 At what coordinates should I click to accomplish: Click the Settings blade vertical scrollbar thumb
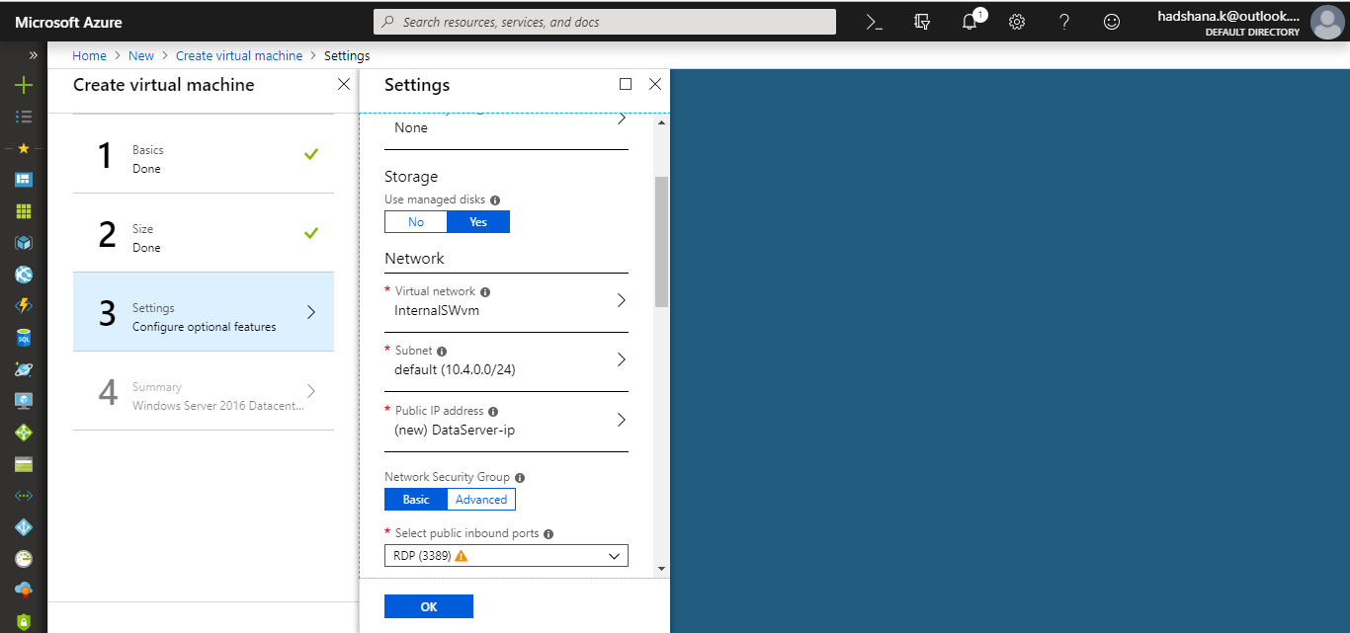point(661,242)
